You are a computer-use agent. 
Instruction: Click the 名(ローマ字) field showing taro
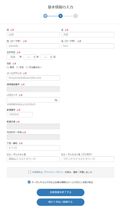88,46
